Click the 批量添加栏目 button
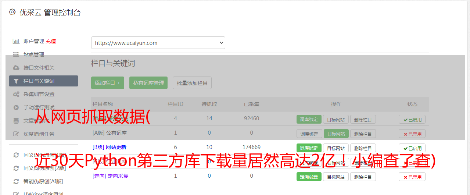This screenshot has width=470, height=195. click(x=192, y=83)
